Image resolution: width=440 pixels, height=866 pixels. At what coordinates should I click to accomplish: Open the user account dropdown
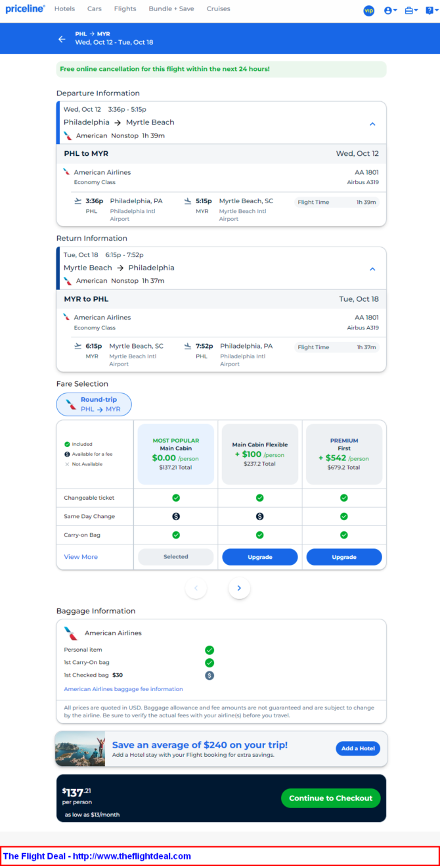(391, 11)
